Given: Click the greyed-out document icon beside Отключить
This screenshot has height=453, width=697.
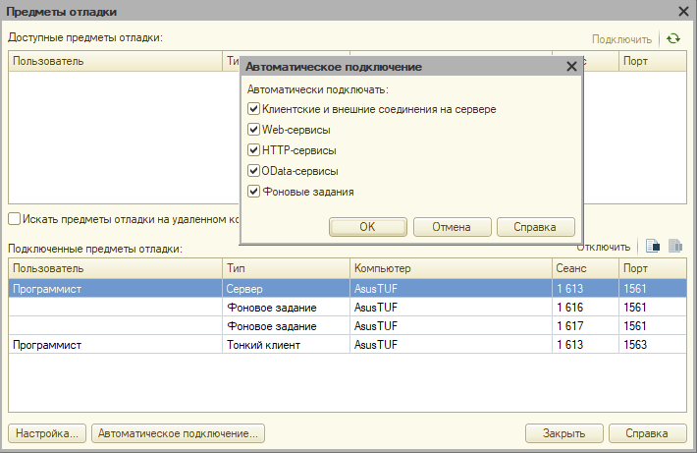Looking at the screenshot, I should coord(675,247).
